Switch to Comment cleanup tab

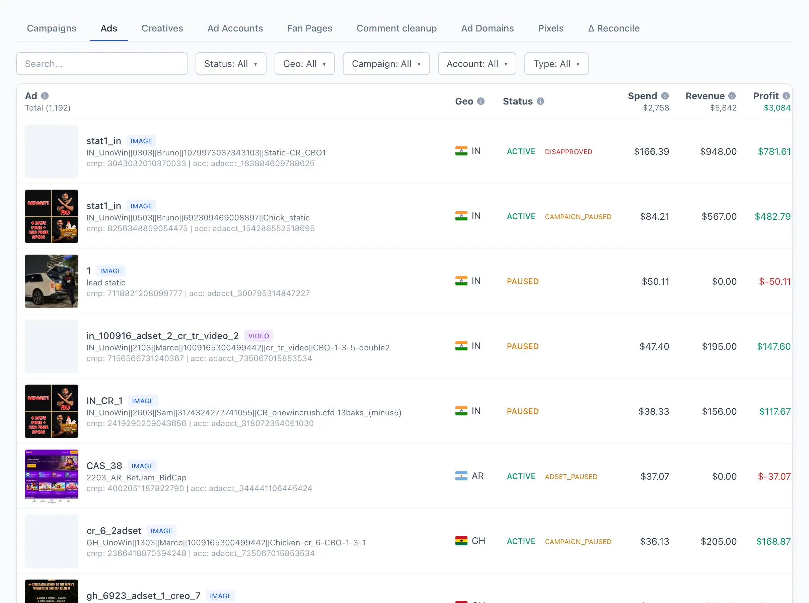point(396,28)
